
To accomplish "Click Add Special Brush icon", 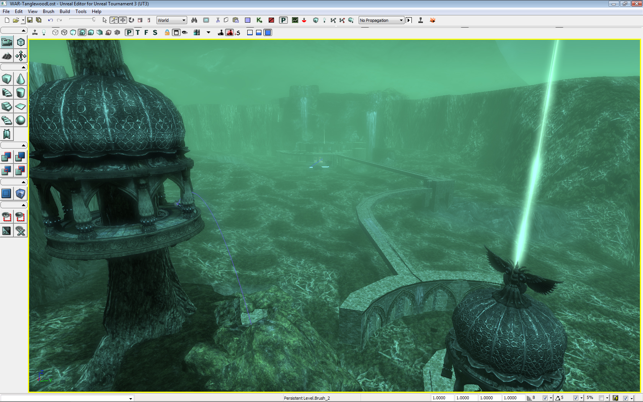I will point(7,193).
